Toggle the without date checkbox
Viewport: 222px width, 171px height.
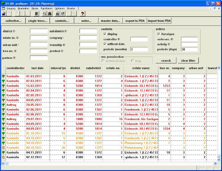coord(105,44)
